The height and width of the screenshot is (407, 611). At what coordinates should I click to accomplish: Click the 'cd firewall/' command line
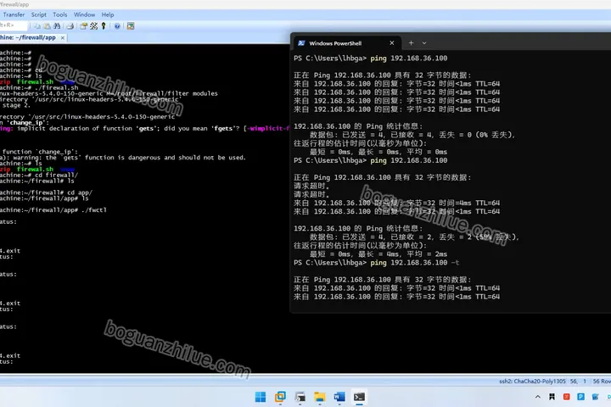click(39, 175)
